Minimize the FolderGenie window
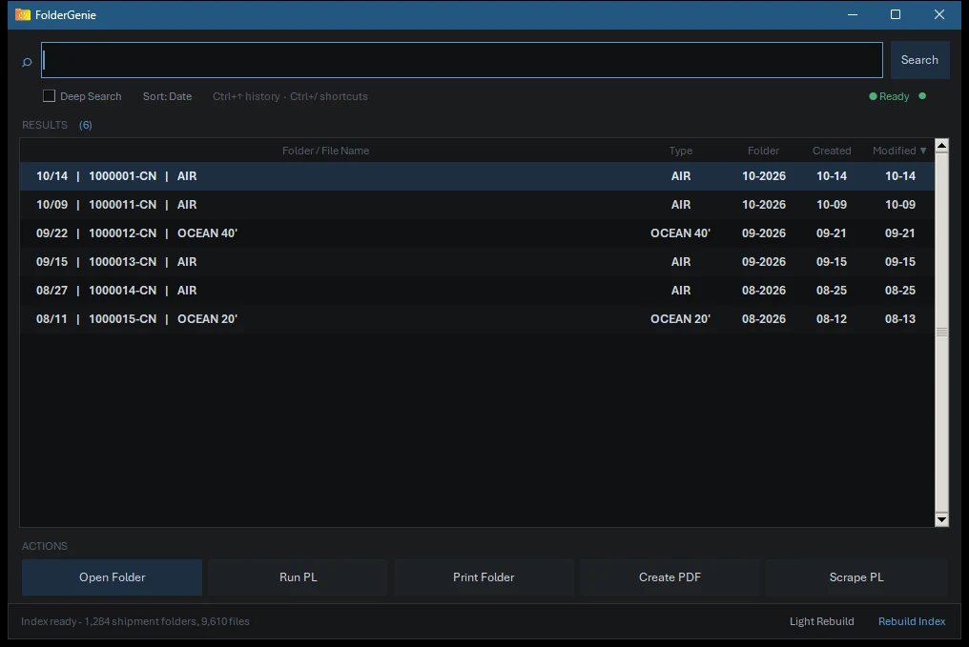969x647 pixels. [853, 14]
